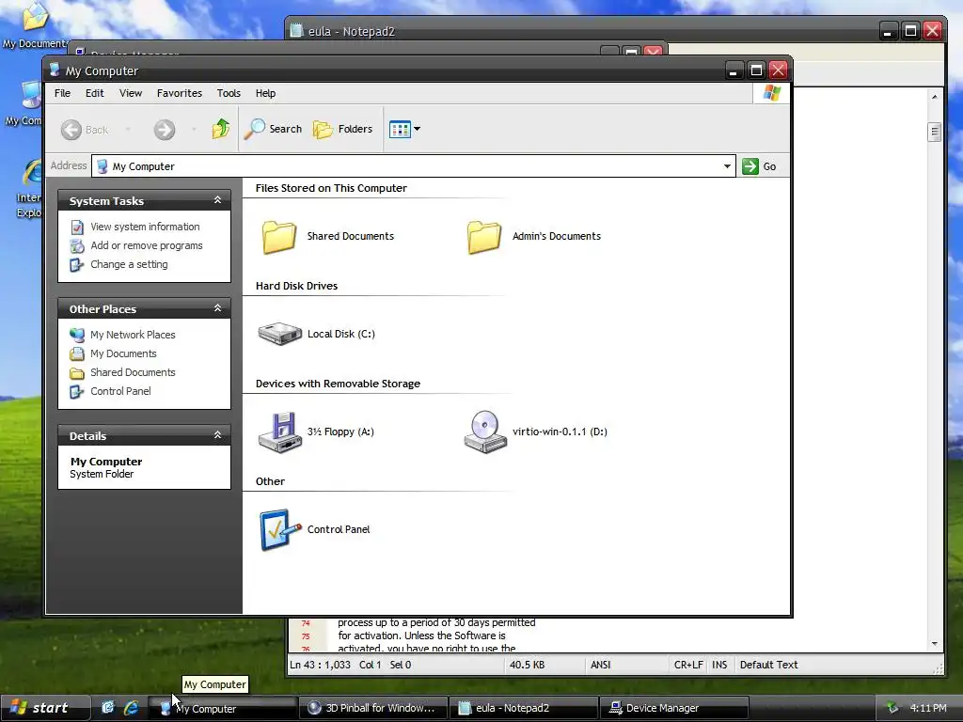This screenshot has height=722, width=963.
Task: Click CR+LF in Notepad2 status bar
Action: point(688,665)
